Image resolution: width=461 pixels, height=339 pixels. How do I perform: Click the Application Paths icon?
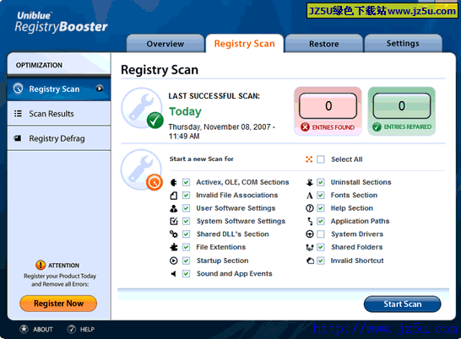tap(310, 221)
